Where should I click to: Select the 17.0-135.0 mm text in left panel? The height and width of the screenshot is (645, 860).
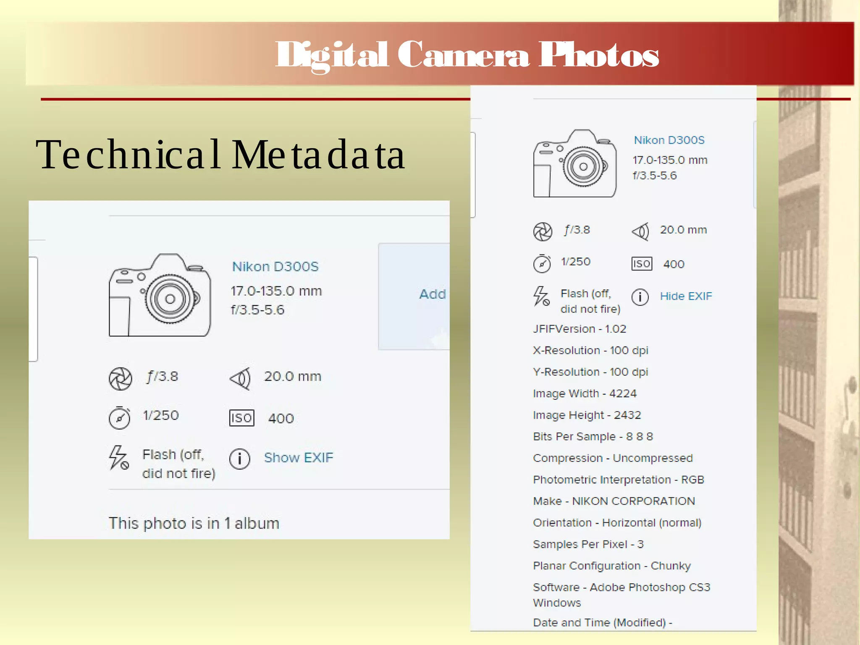tap(276, 291)
